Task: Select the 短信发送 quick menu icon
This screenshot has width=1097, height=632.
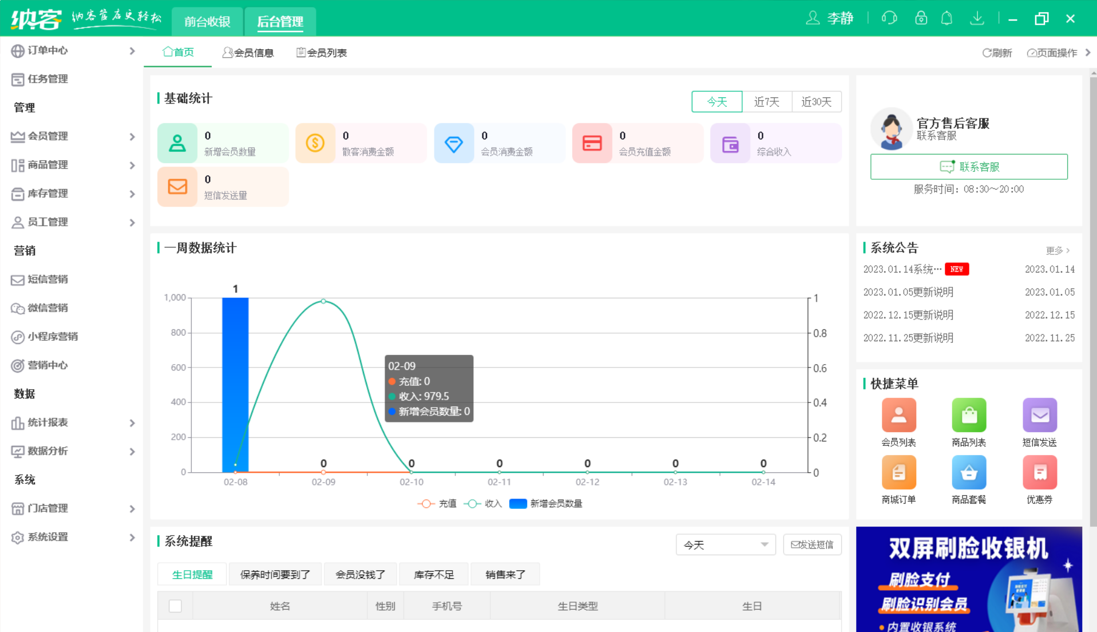Action: (x=1039, y=415)
